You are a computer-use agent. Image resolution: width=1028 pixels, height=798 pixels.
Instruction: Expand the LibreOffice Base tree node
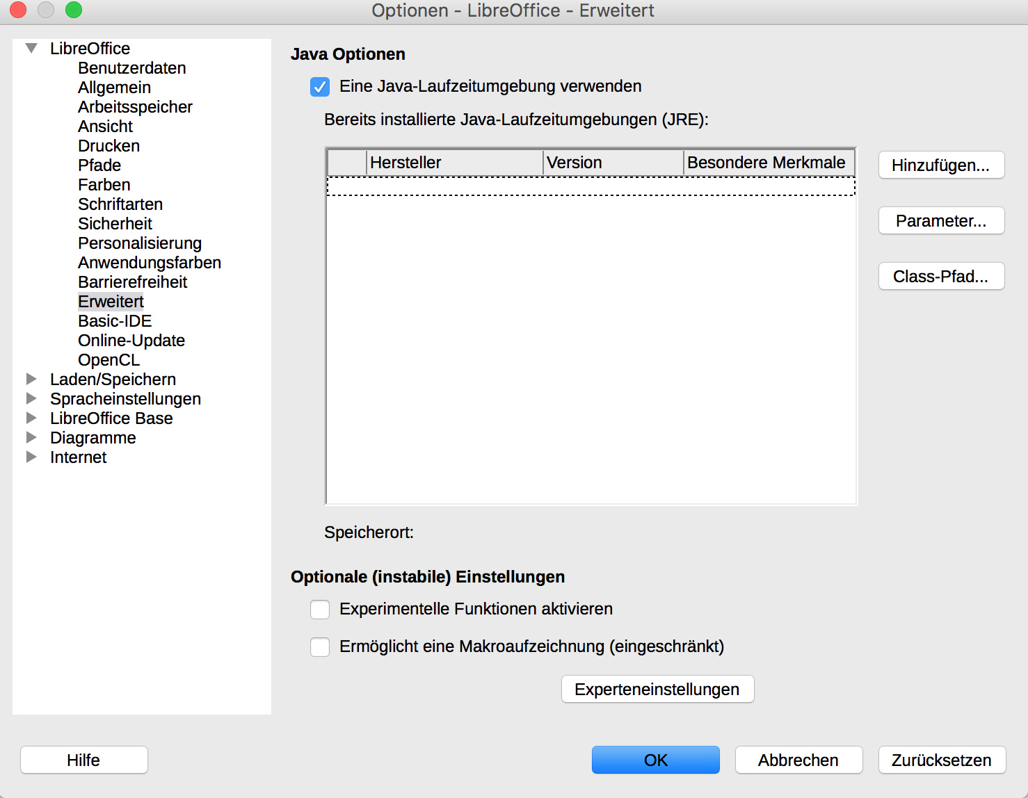coord(31,418)
